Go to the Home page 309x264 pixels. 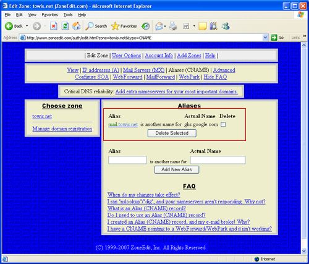coord(76,26)
